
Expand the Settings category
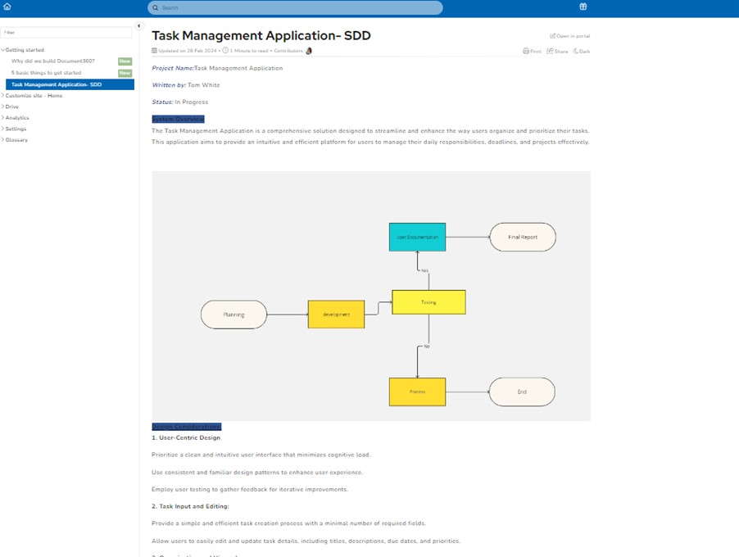[x=3, y=129]
